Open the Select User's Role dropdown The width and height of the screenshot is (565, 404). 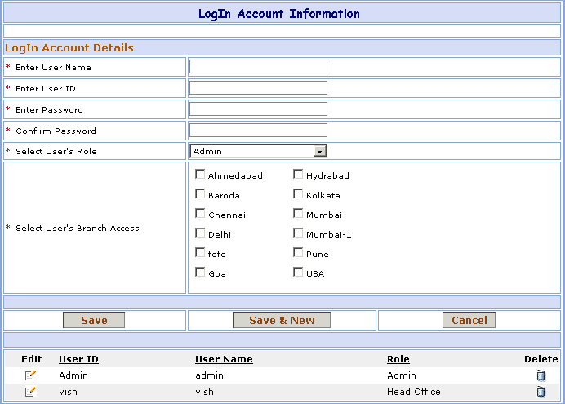pyautogui.click(x=258, y=151)
